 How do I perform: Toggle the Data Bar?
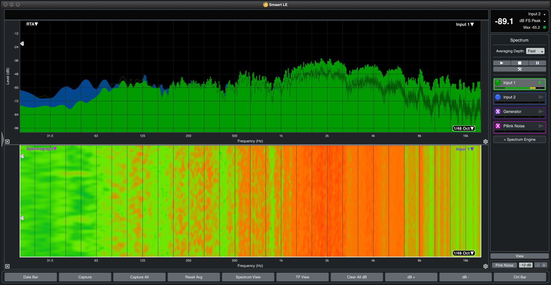(31, 277)
